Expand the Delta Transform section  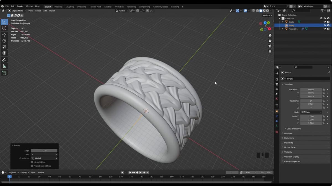294,129
